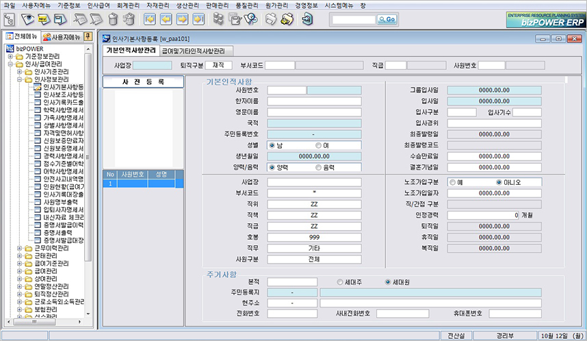Viewport: 587px width, 341px height.
Task: Go to last record arrow icon
Action: [x=198, y=19]
